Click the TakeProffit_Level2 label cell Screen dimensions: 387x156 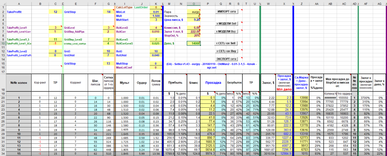pos(19,51)
